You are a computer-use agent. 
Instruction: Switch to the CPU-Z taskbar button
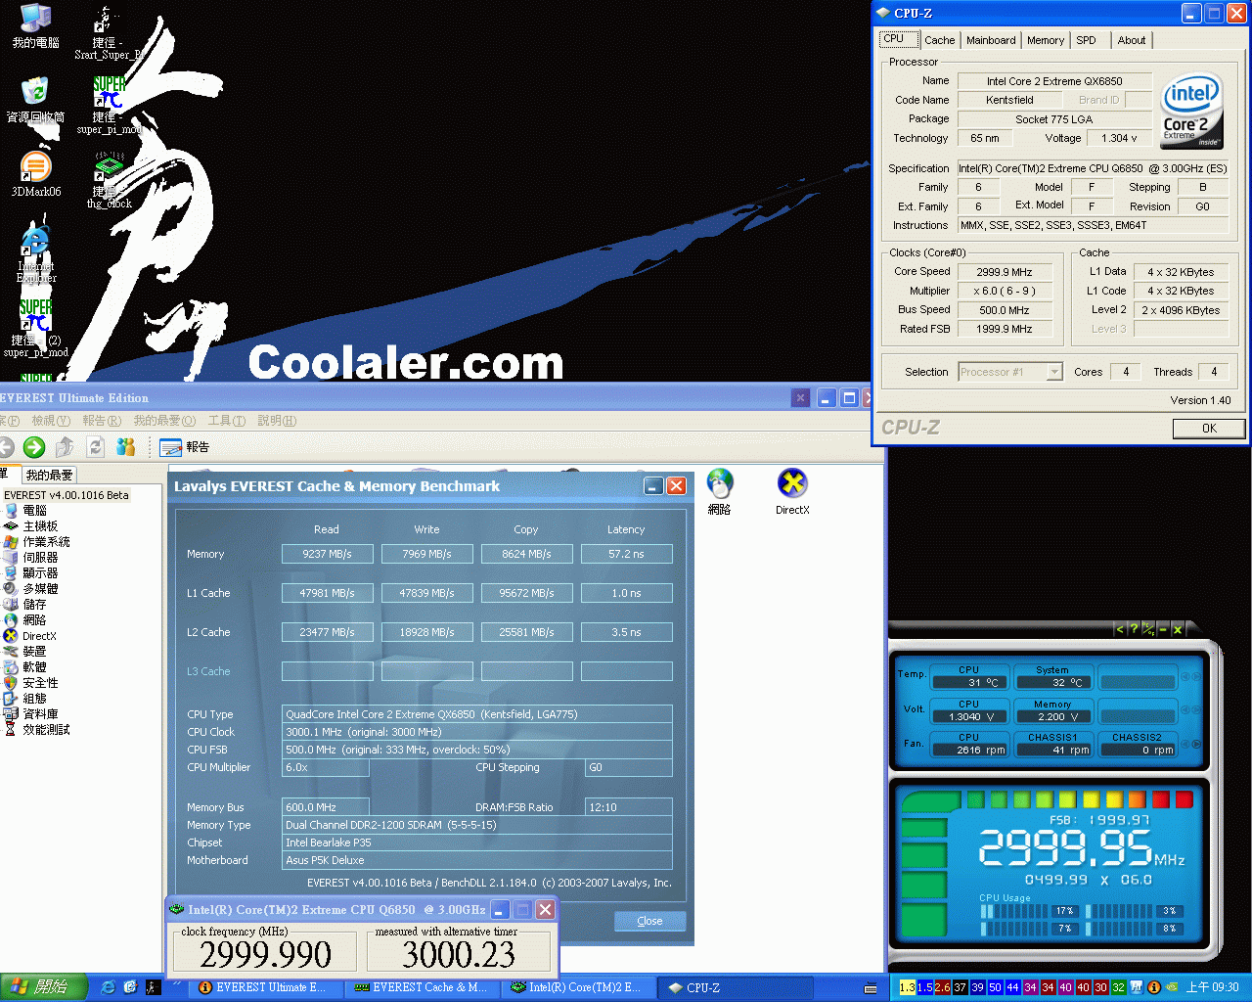coord(736,987)
